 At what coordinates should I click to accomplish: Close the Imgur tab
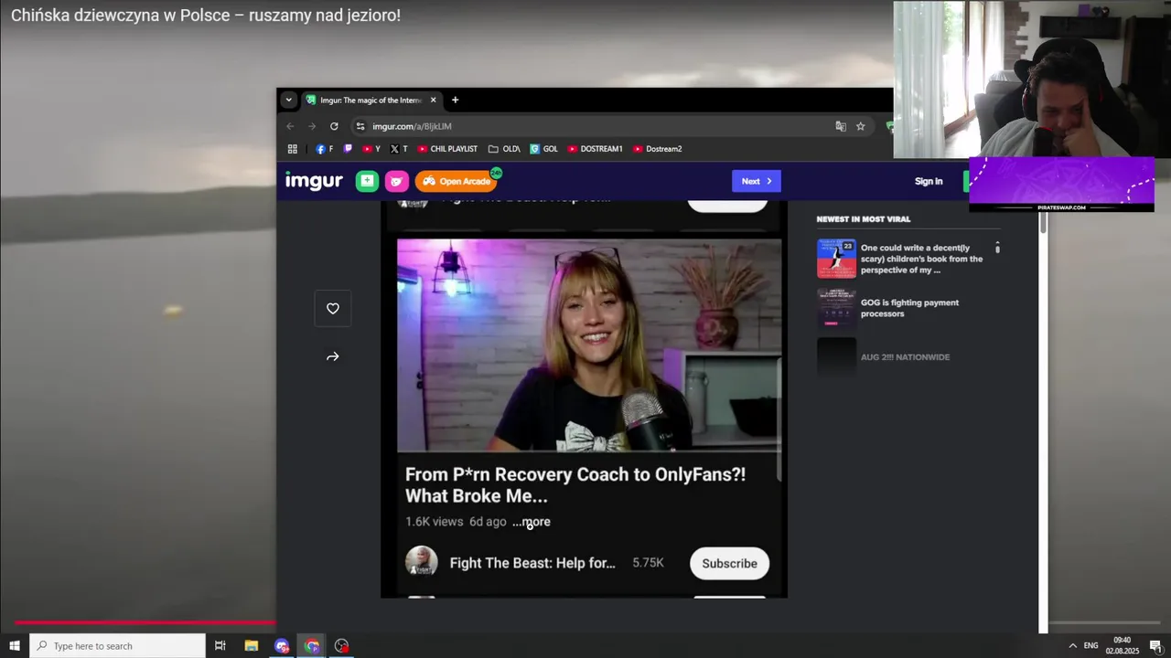pos(434,101)
